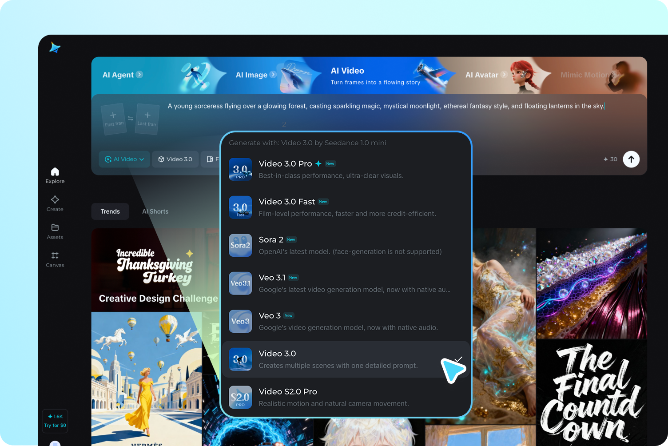Image resolution: width=668 pixels, height=446 pixels.
Task: Choose the Video 3.0 Fast model
Action: (346, 207)
